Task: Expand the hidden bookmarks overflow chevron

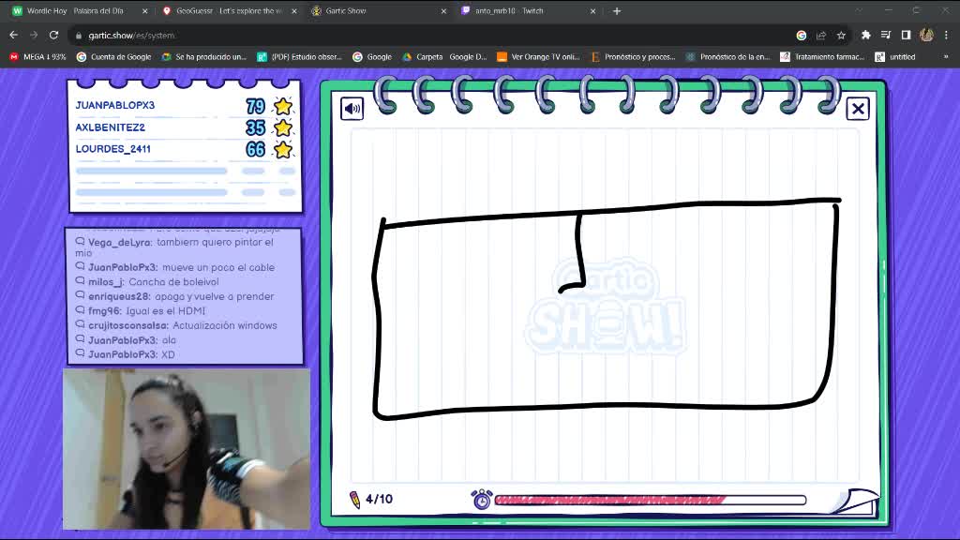Action: click(x=946, y=57)
